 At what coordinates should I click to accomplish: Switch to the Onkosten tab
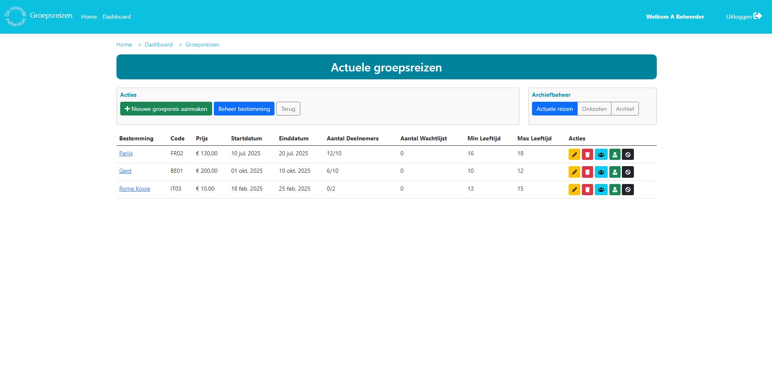pos(594,109)
